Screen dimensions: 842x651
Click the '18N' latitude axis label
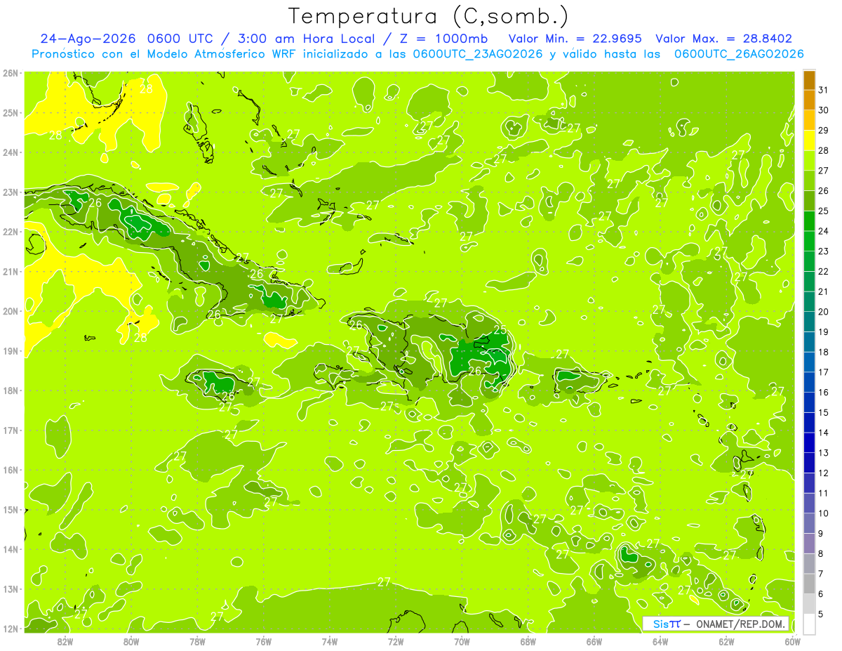coord(10,390)
